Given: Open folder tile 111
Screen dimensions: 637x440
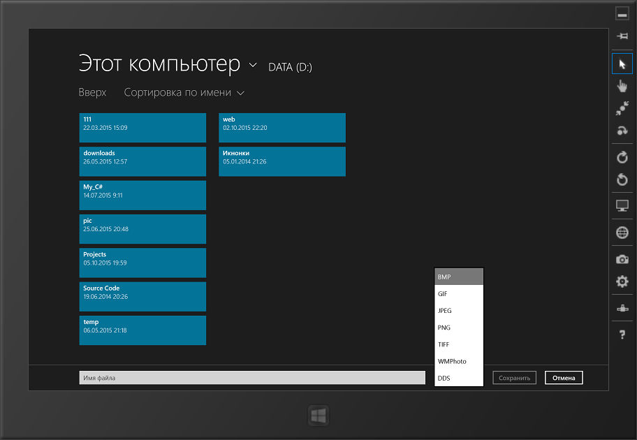Looking at the screenshot, I should pyautogui.click(x=142, y=128).
